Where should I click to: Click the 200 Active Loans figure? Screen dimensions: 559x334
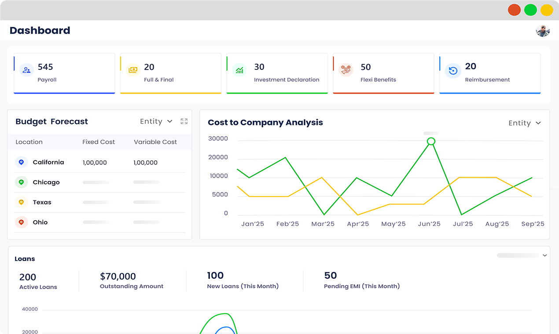point(28,277)
